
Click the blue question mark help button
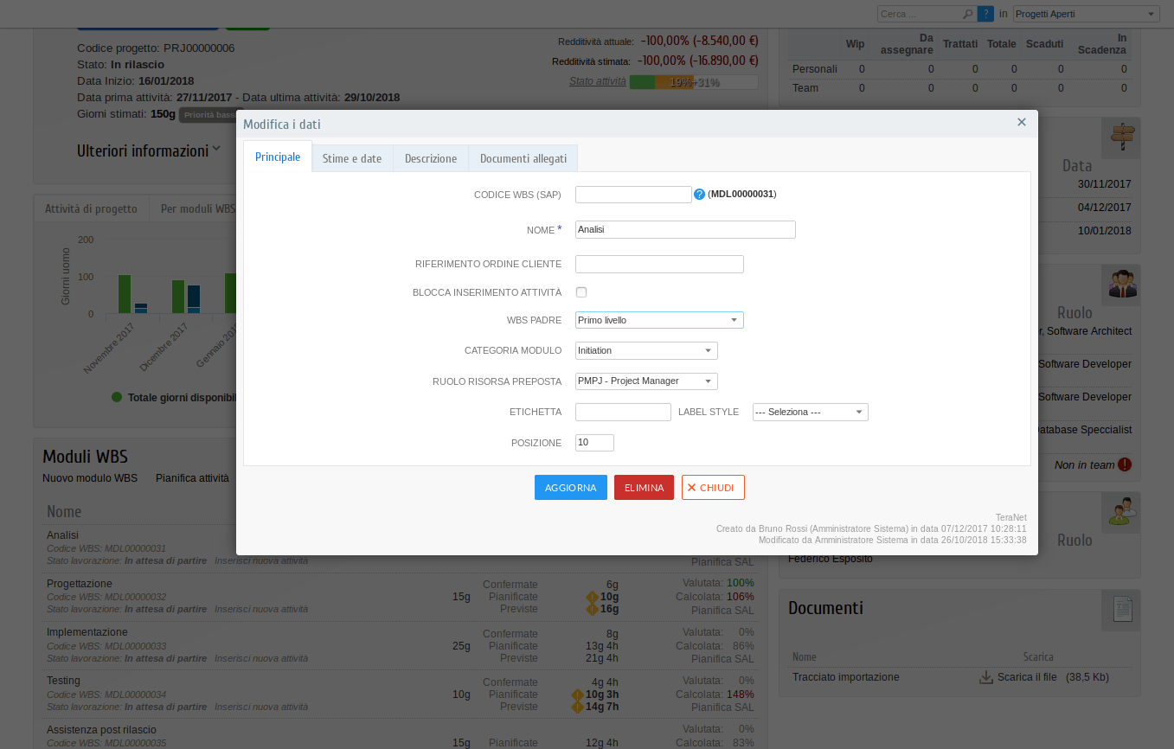(x=985, y=14)
